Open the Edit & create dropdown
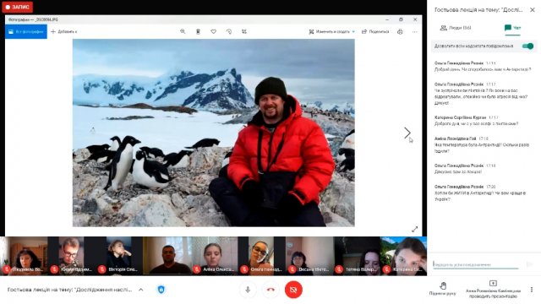541x304 pixels. pyautogui.click(x=331, y=32)
